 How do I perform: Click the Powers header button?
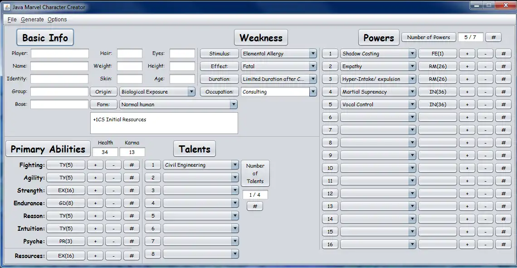(x=379, y=38)
